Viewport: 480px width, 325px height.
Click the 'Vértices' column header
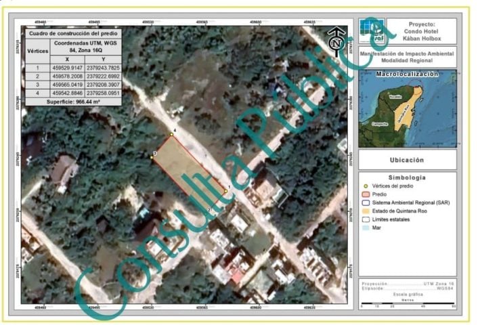[x=38, y=51]
